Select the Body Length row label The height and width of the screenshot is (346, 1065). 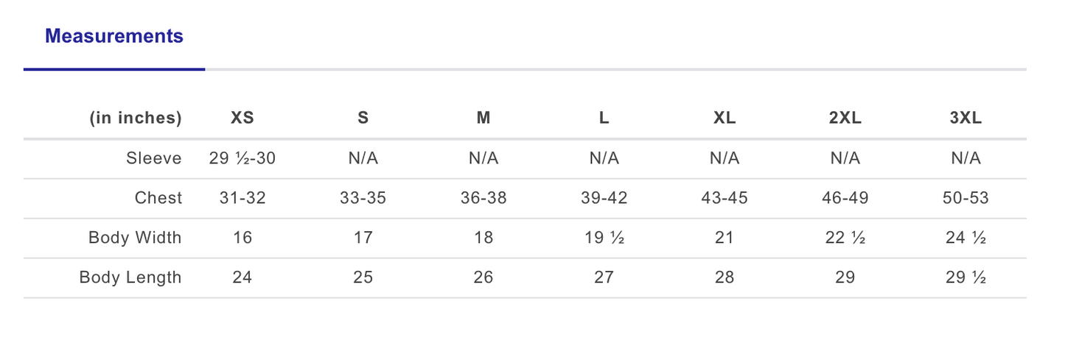[130, 278]
